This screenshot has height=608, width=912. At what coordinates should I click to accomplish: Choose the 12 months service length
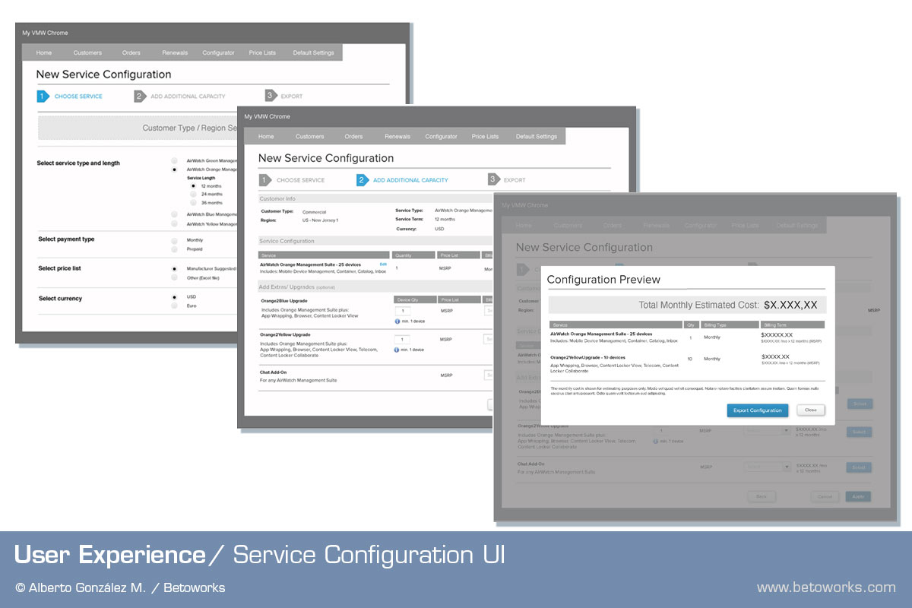pyautogui.click(x=193, y=186)
